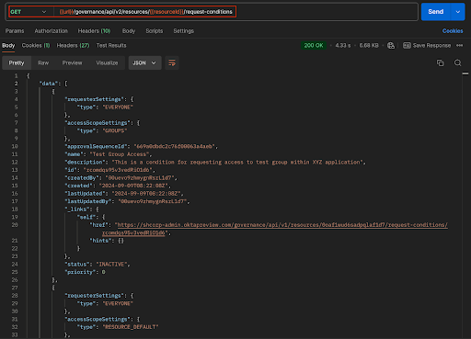
Task: Click the 6.68 KB response size
Action: coord(369,45)
